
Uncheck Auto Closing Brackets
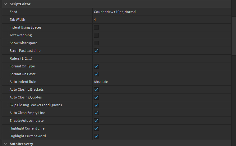click(x=96, y=89)
